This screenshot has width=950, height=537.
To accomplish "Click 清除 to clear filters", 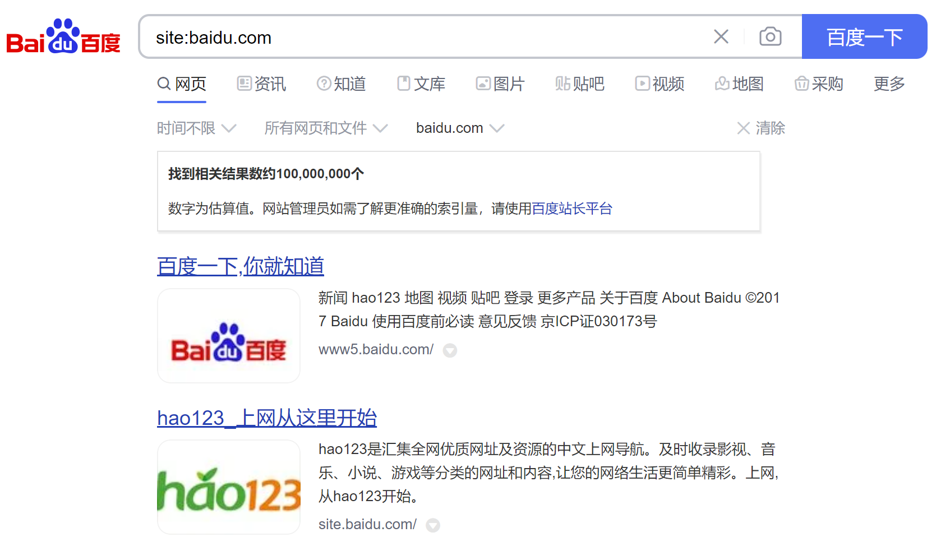I will coord(761,128).
